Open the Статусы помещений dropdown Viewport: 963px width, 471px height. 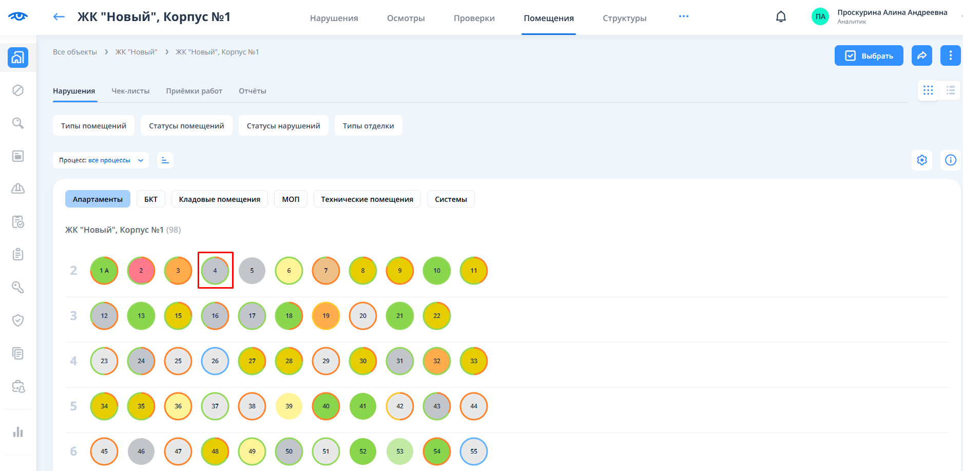pos(186,126)
